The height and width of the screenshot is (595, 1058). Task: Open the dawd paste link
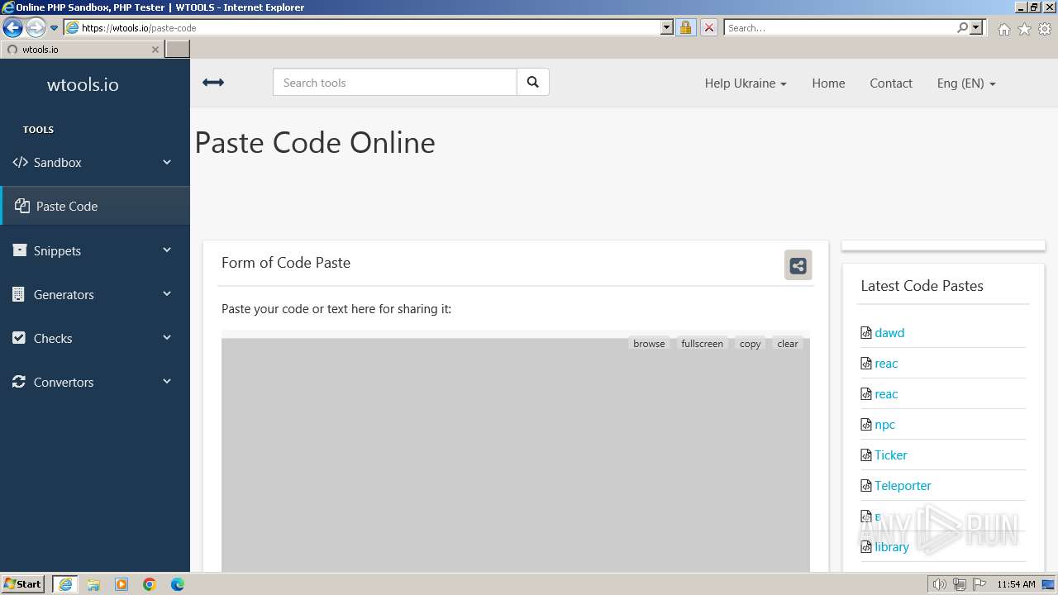889,333
